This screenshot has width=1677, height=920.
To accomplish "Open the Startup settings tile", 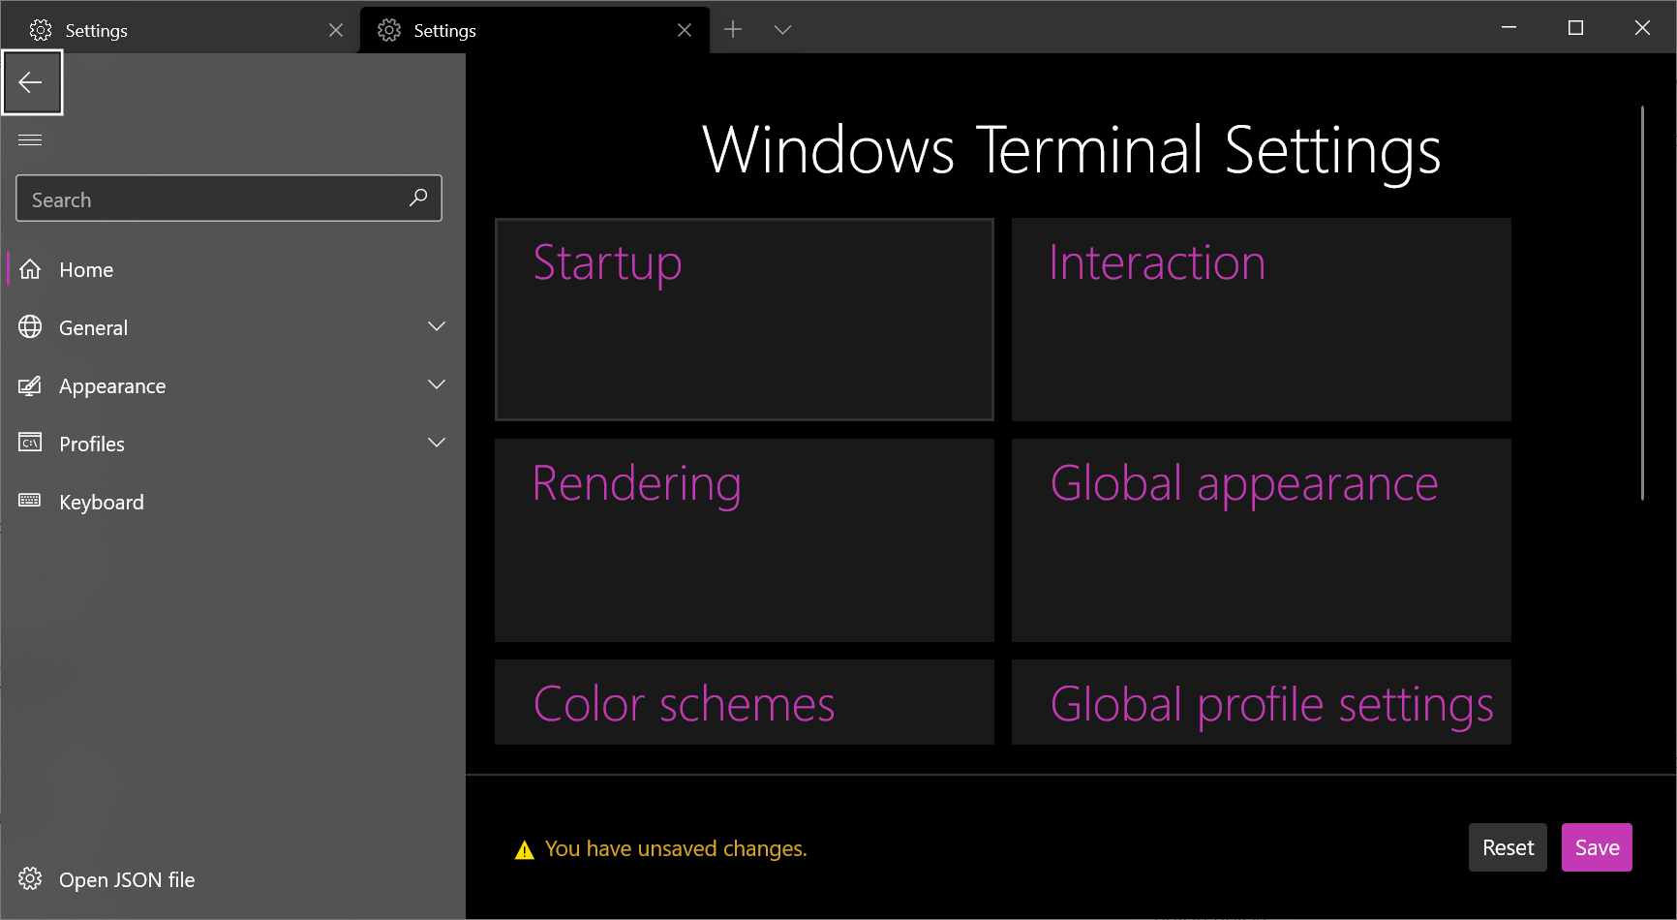I will 745,320.
